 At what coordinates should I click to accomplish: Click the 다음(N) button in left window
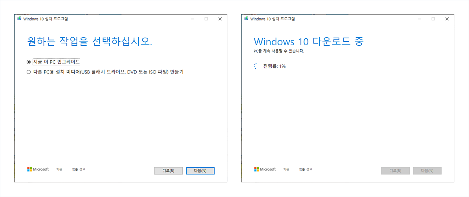click(200, 171)
